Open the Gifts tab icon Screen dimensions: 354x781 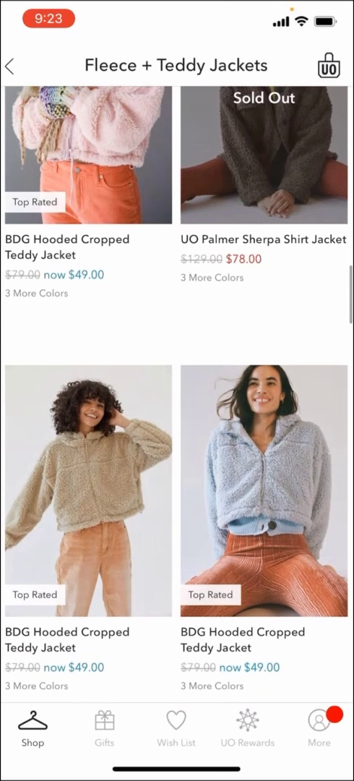105,720
